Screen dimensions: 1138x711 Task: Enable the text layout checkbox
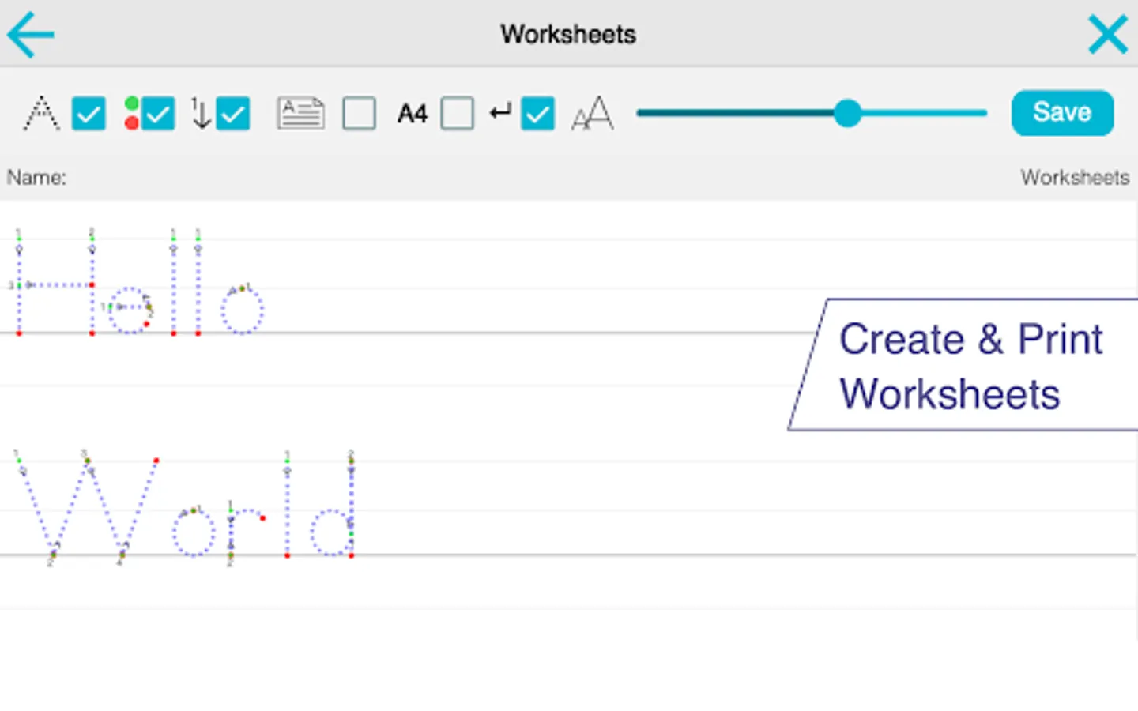coord(359,113)
